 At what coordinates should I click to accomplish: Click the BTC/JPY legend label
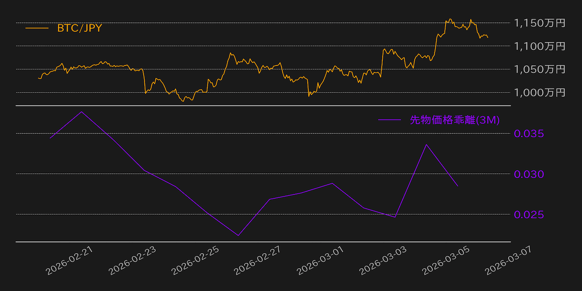pyautogui.click(x=80, y=28)
